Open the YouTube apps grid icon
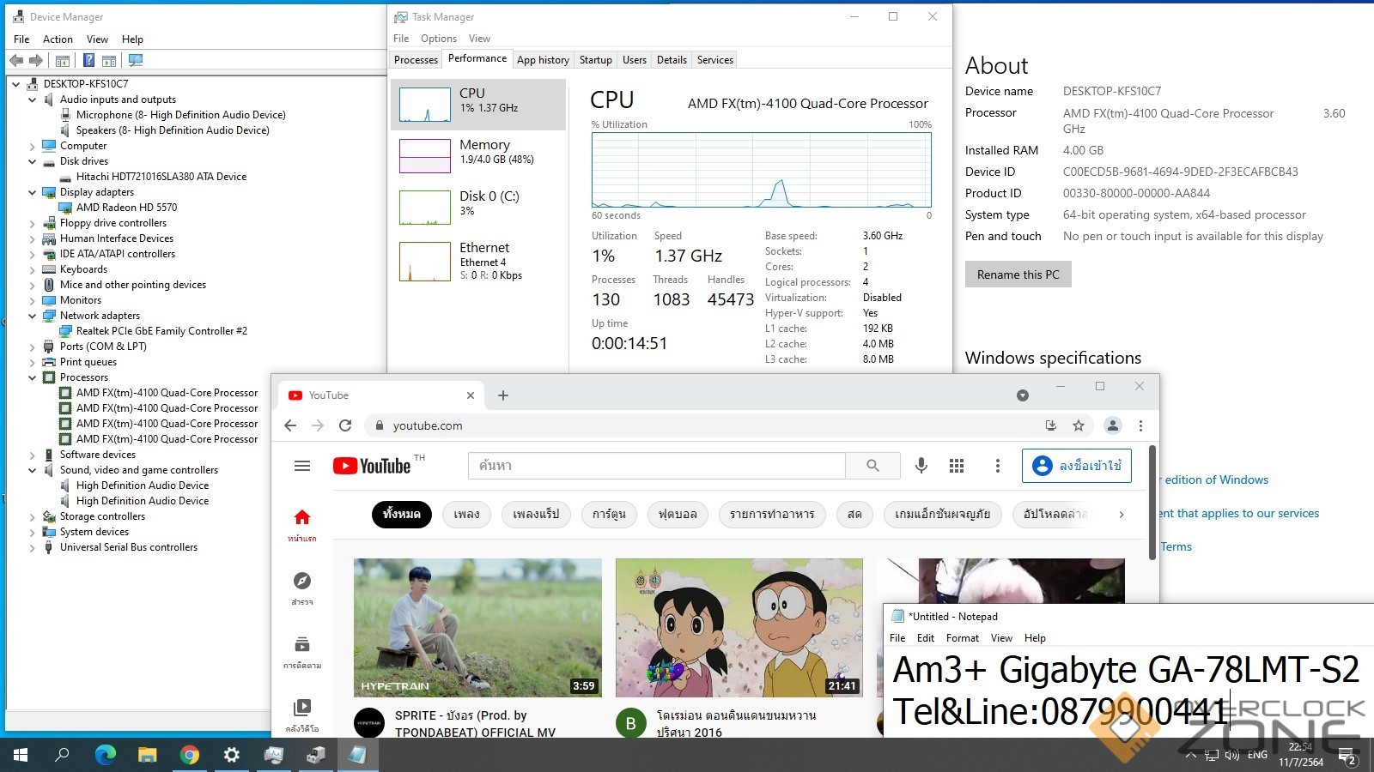This screenshot has width=1374, height=772. tap(957, 465)
